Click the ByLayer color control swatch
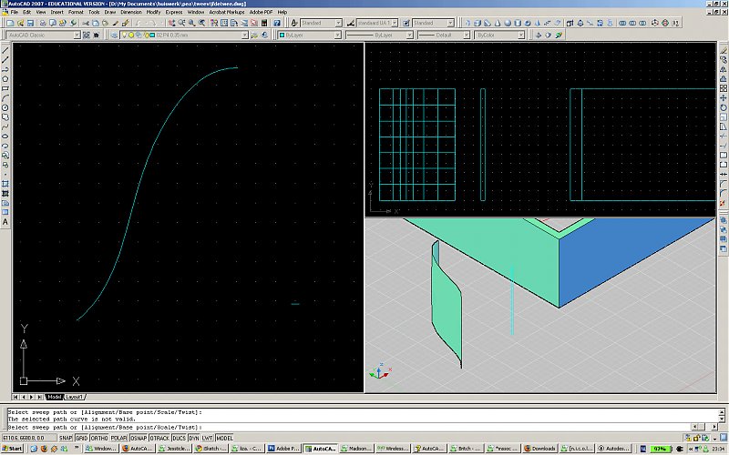The height and width of the screenshot is (455, 729). 282,35
